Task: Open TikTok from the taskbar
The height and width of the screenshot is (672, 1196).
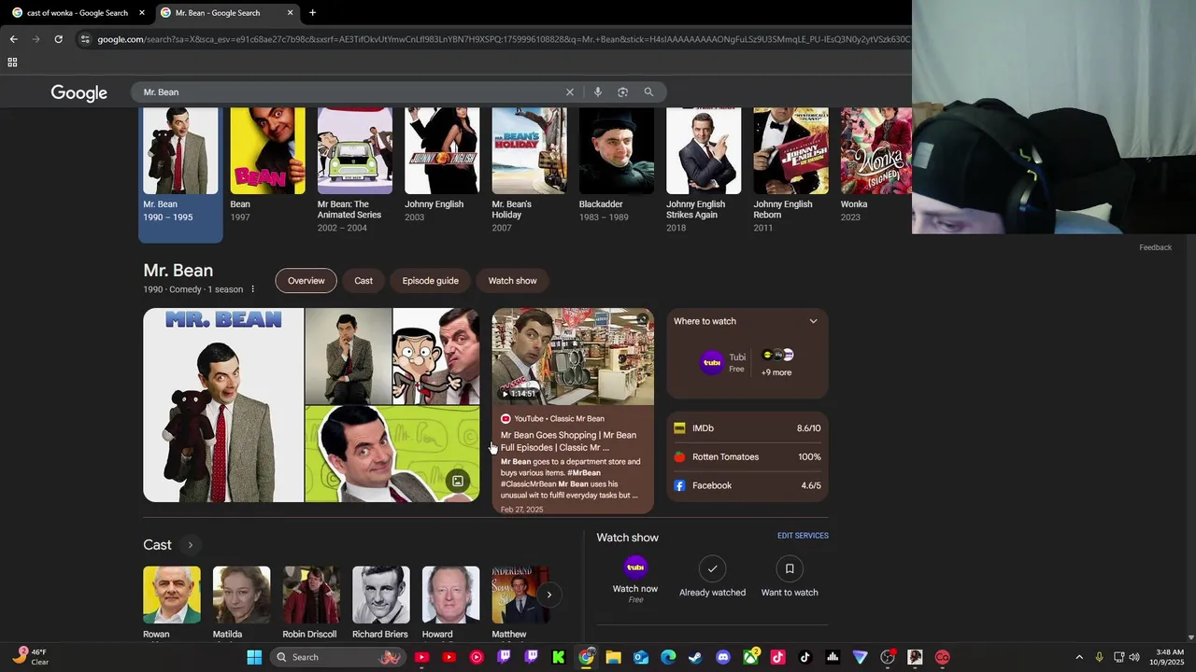Action: pyautogui.click(x=805, y=657)
